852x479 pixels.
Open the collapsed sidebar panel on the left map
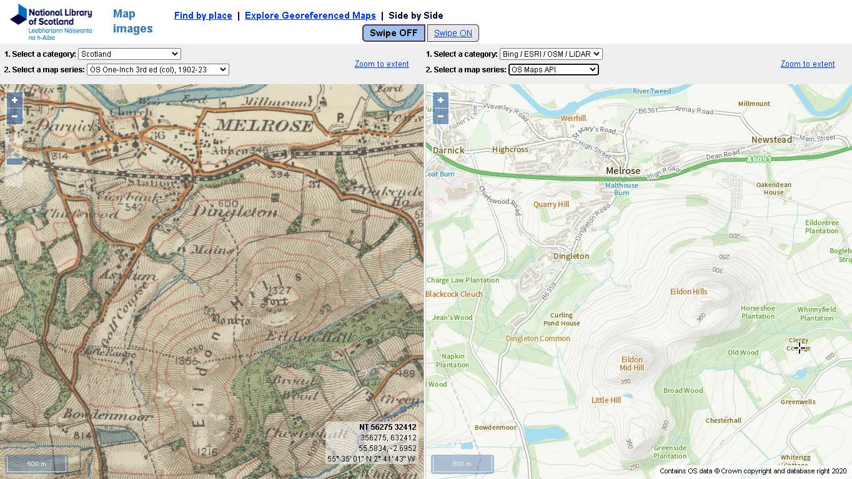pos(14,160)
